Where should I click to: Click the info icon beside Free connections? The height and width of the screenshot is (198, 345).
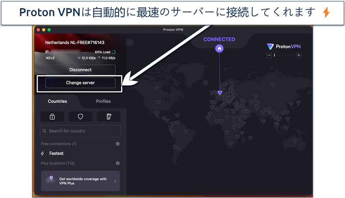point(117,144)
